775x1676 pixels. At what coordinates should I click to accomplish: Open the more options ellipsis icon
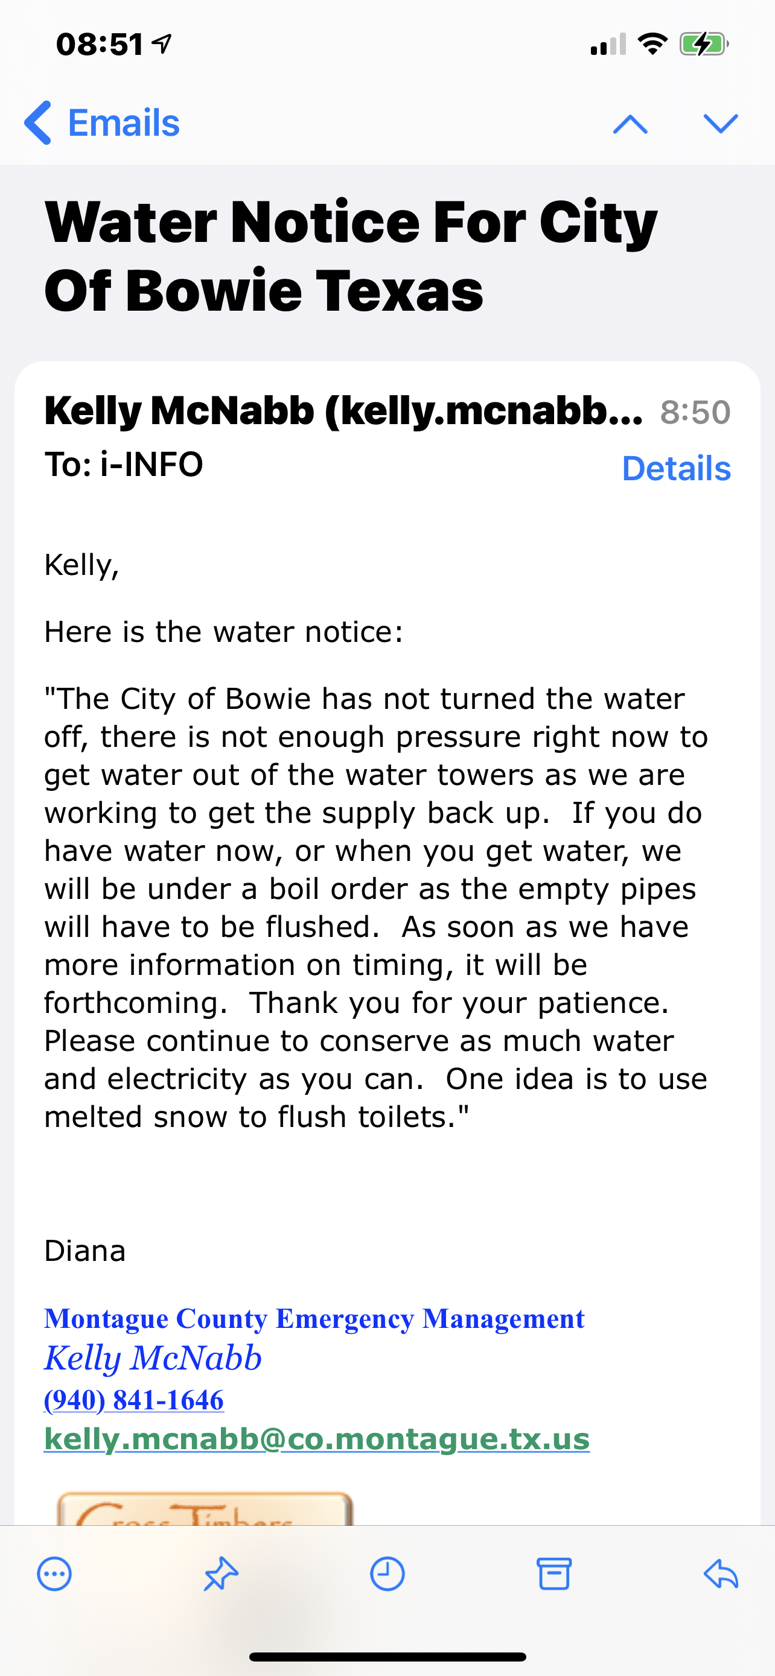[x=55, y=1575]
